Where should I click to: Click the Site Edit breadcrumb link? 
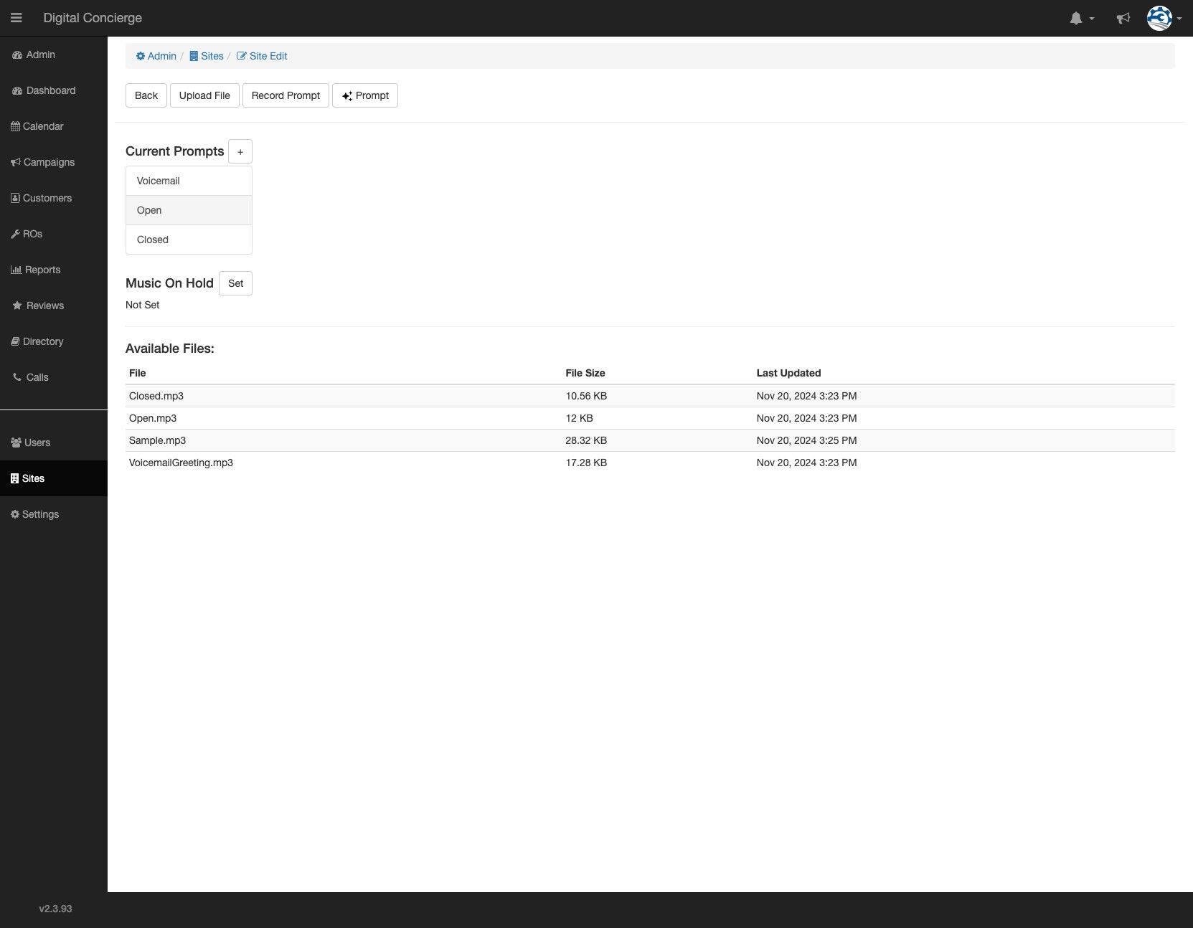(x=262, y=56)
